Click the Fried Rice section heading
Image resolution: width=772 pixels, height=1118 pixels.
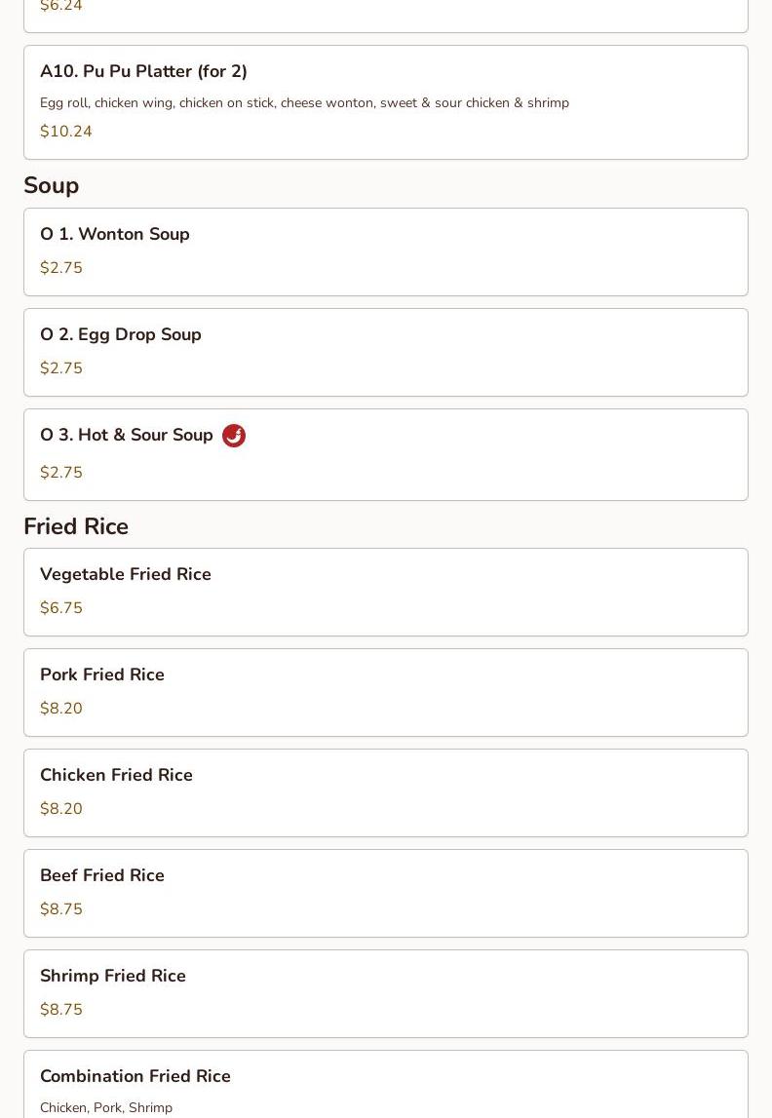pos(76,526)
